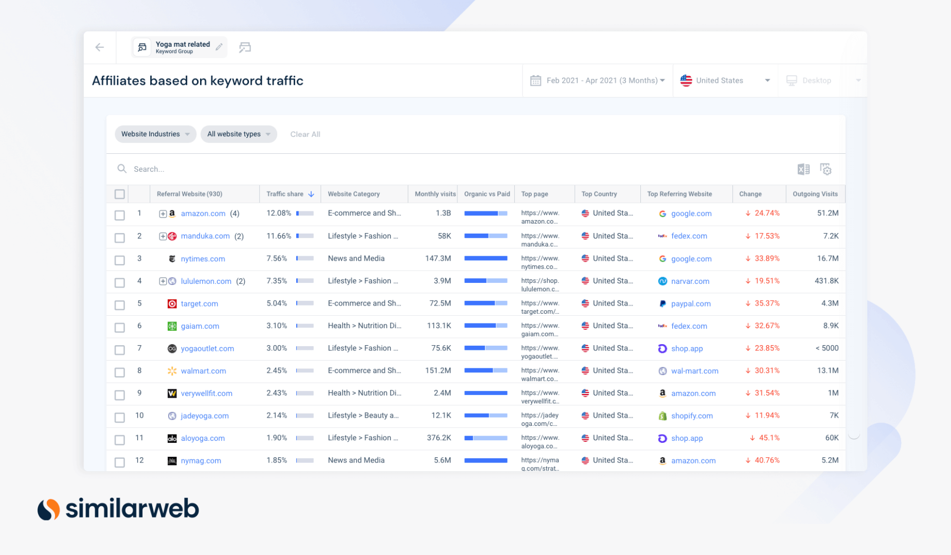Open the yogaoutlet.com link
951x555 pixels.
207,349
